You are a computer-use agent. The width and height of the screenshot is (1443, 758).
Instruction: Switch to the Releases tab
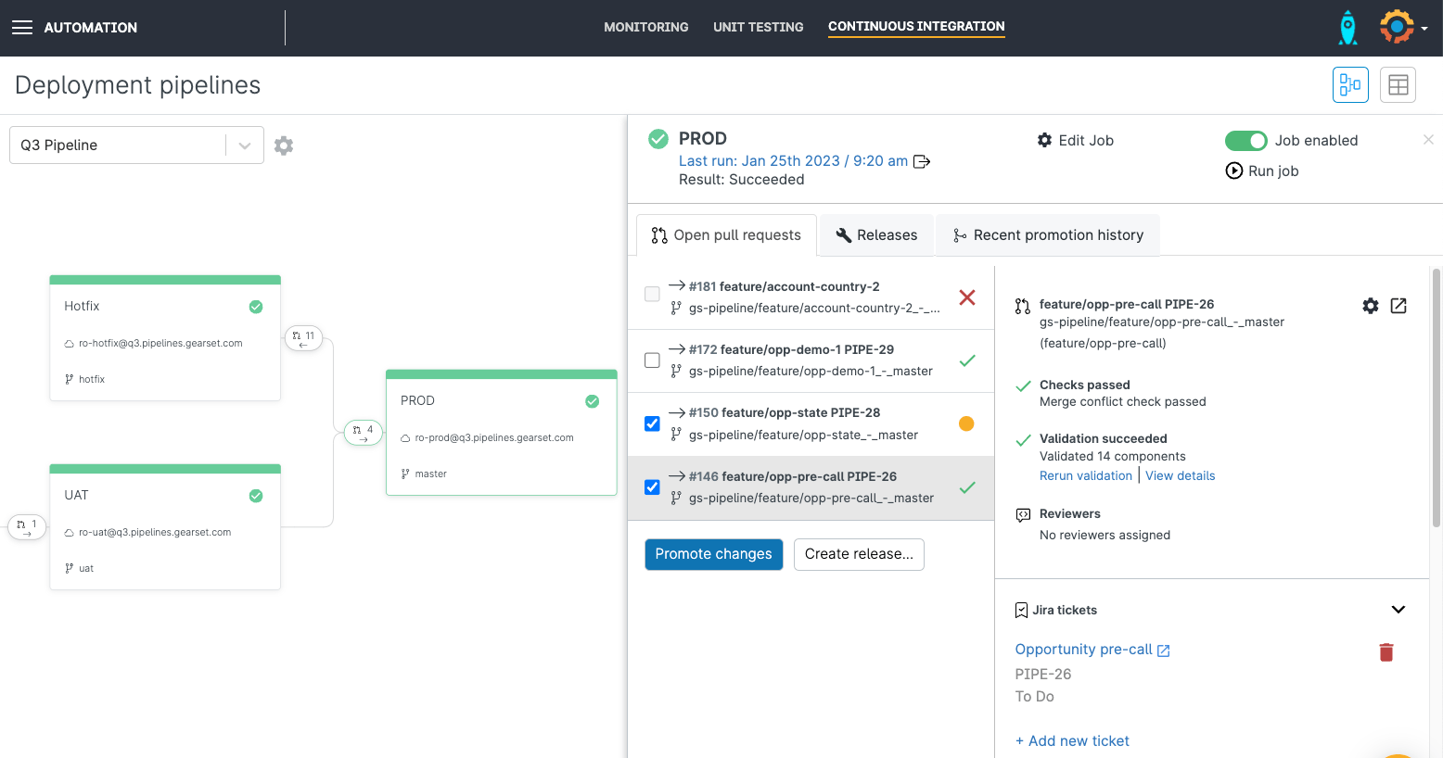click(876, 235)
